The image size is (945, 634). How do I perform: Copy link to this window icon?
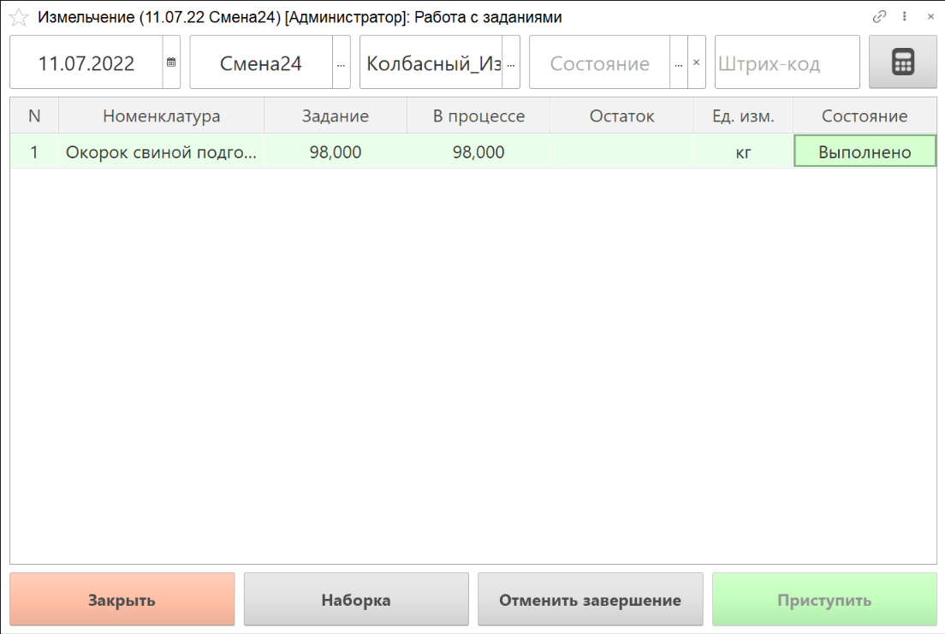point(879,16)
